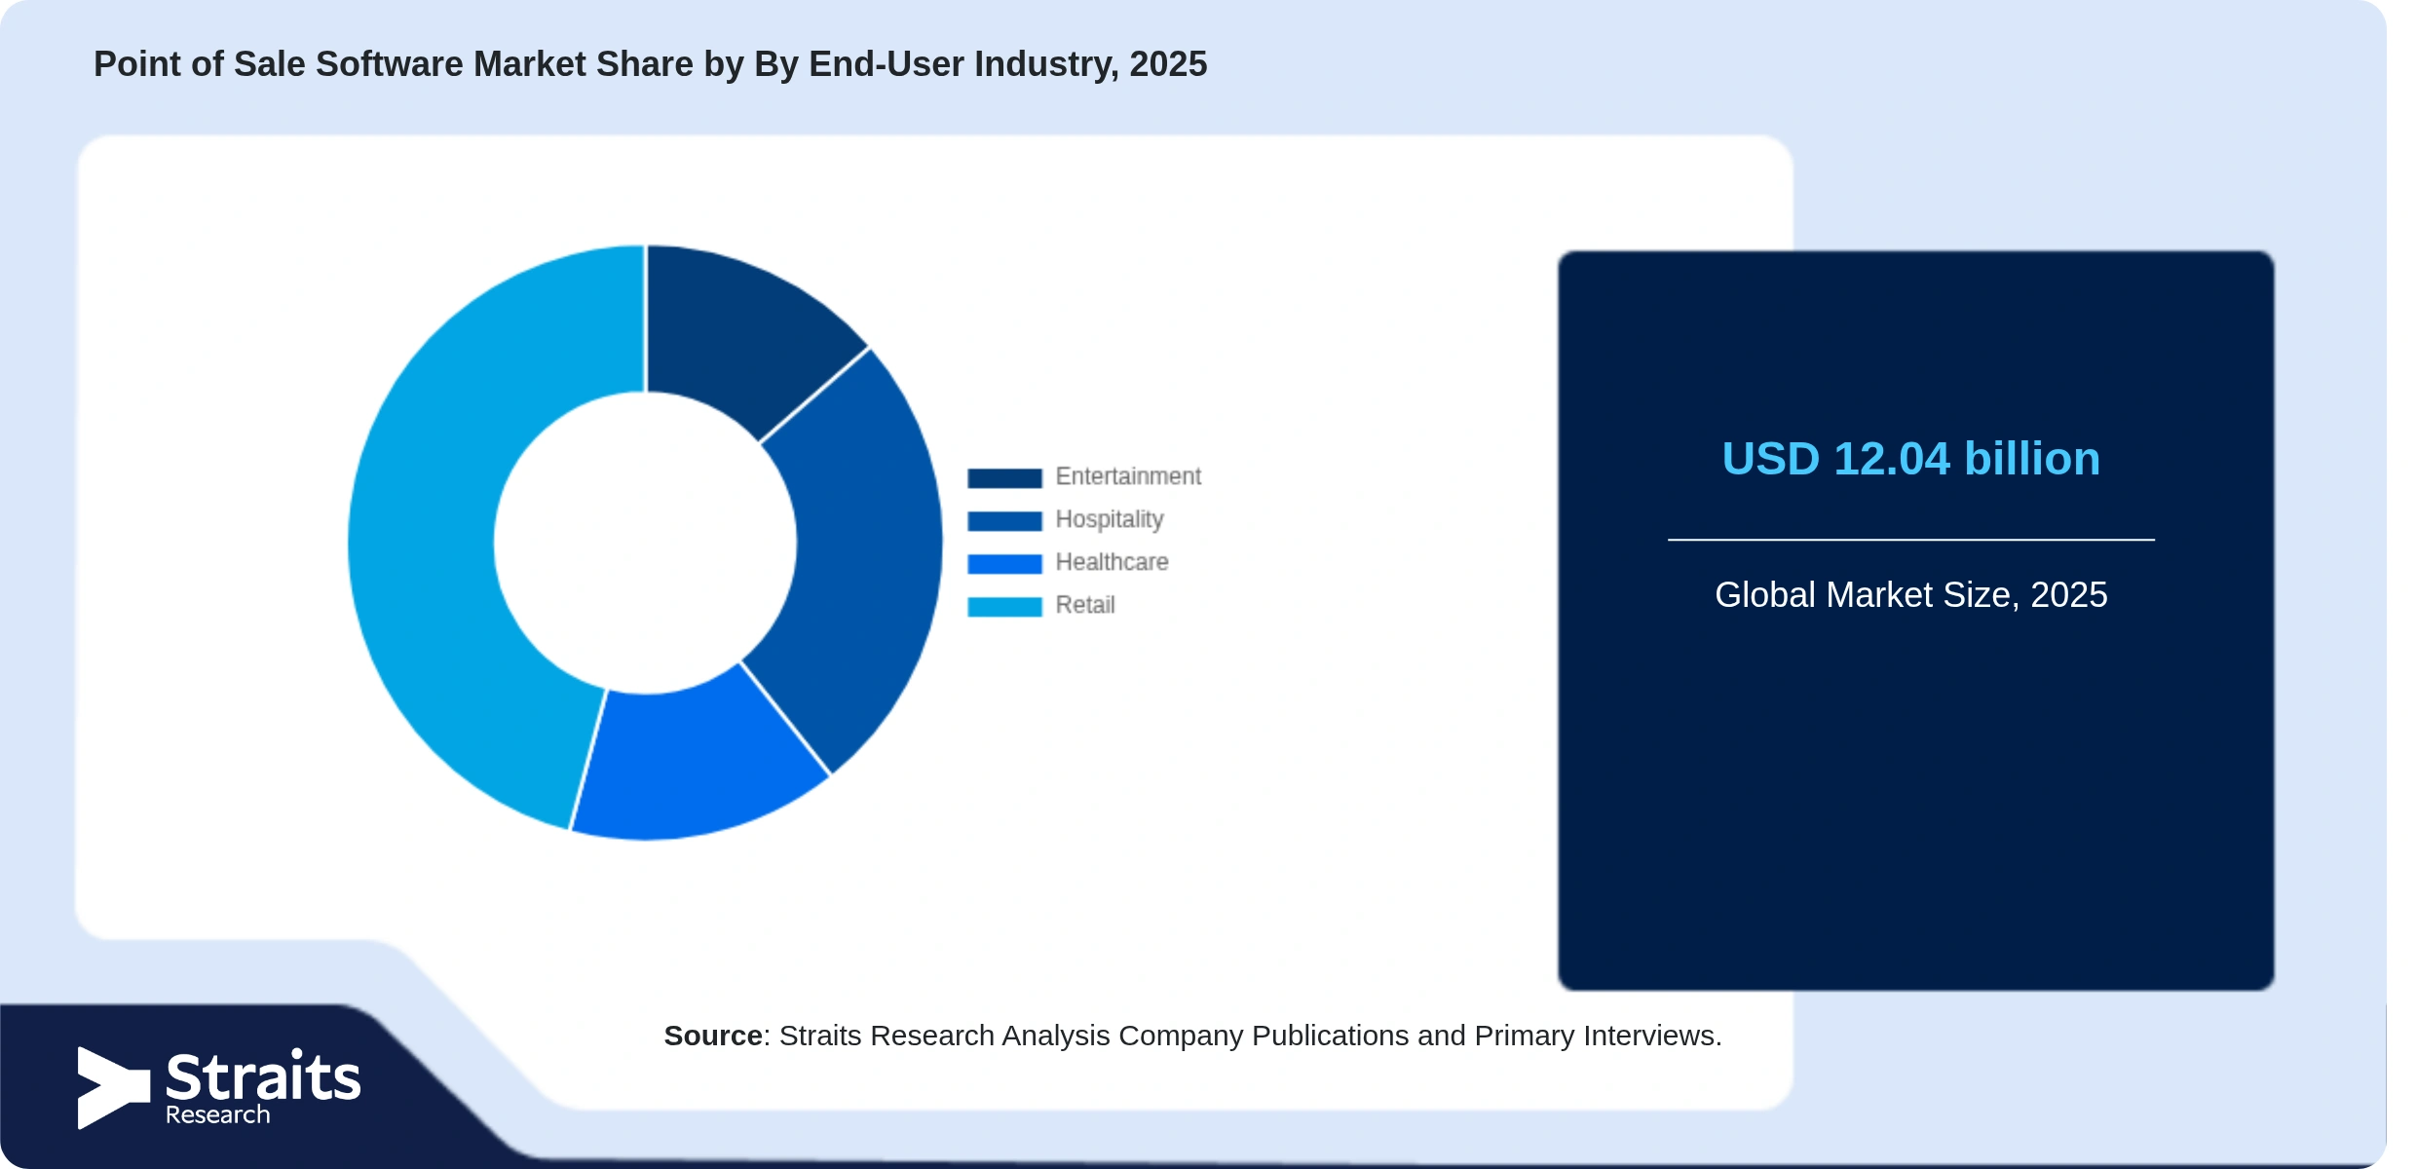Viewport: 2416px width, 1169px height.
Task: Click the Retail legend color swatch
Action: pyautogui.click(x=1004, y=606)
